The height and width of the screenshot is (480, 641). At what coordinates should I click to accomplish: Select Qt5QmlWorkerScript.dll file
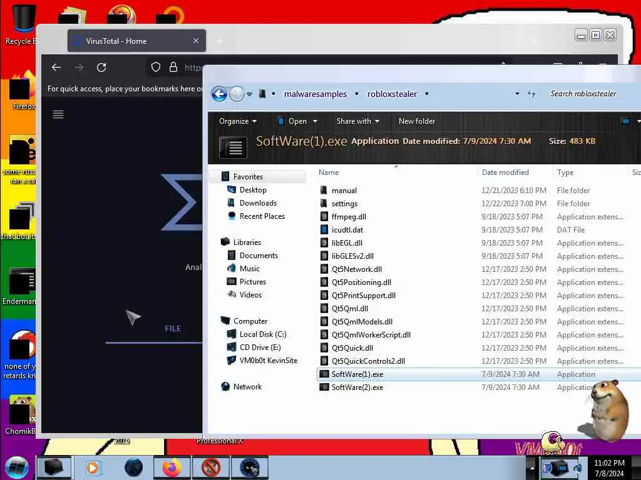(371, 335)
